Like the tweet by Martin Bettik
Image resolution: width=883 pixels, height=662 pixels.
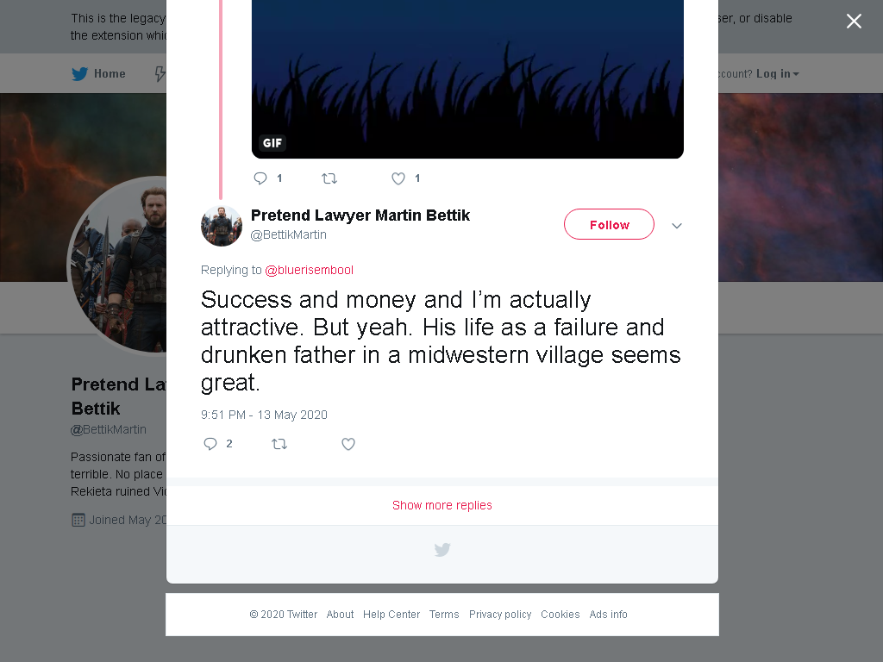tap(348, 444)
